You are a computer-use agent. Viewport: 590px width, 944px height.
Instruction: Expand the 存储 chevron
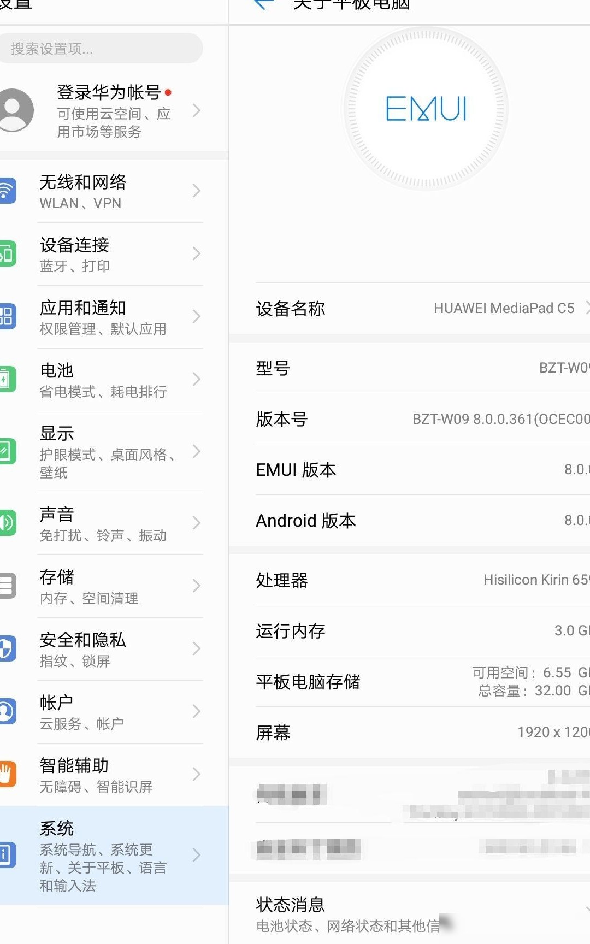pyautogui.click(x=197, y=586)
